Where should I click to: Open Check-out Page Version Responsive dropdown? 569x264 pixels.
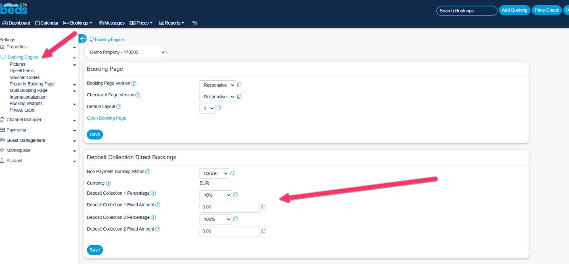point(218,97)
